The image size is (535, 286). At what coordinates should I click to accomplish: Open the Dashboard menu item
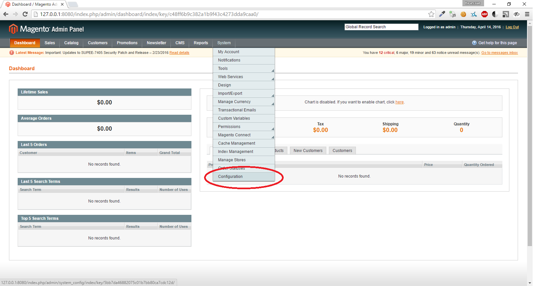pyautogui.click(x=25, y=43)
